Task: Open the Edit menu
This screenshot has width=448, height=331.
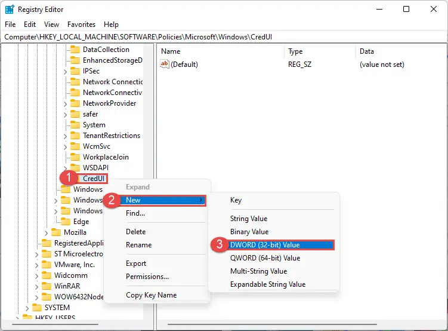Action: (30, 24)
